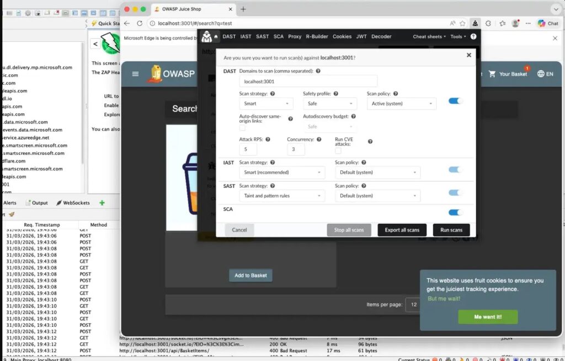
Task: Close the run scans dialog with X
Action: tap(468, 55)
